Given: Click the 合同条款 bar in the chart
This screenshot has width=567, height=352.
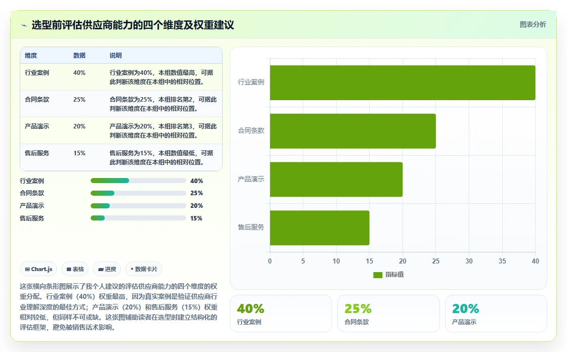Looking at the screenshot, I should point(353,131).
